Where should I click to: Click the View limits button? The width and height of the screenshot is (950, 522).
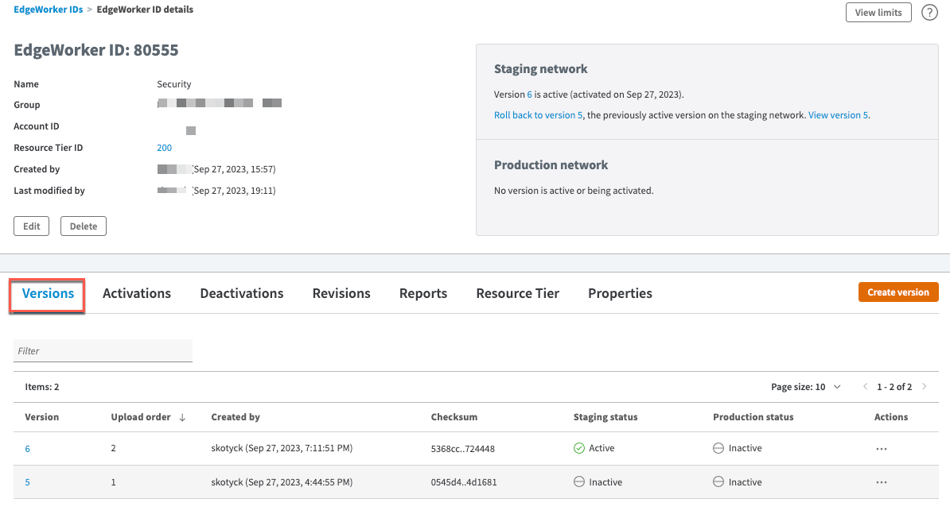(878, 13)
